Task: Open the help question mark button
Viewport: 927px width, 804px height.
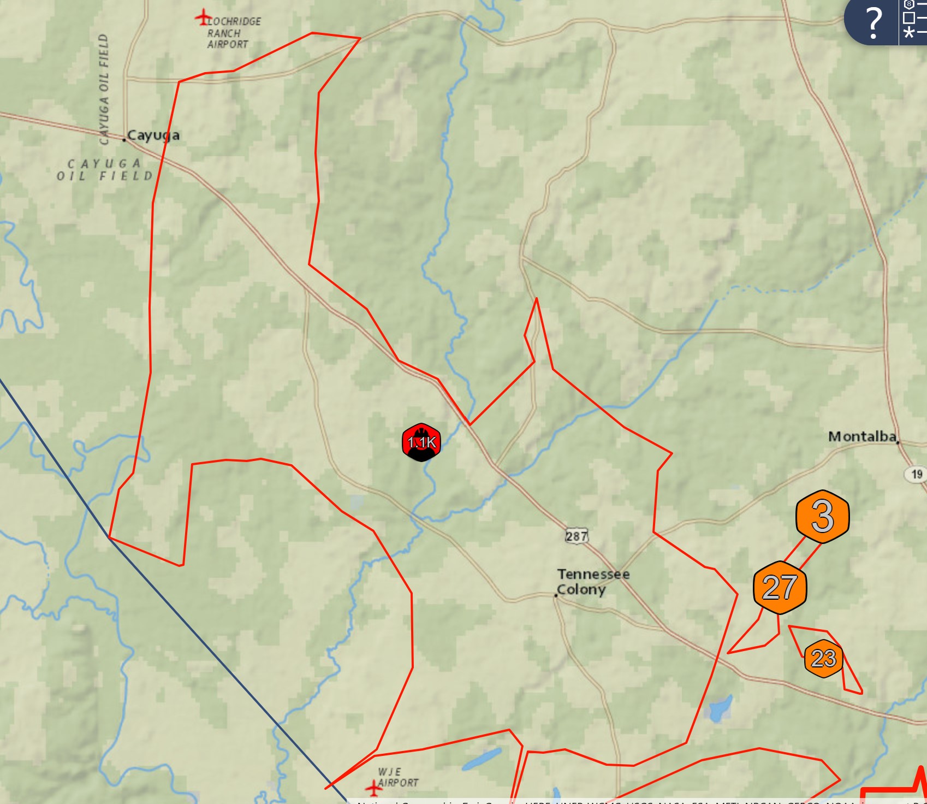Action: pyautogui.click(x=873, y=22)
